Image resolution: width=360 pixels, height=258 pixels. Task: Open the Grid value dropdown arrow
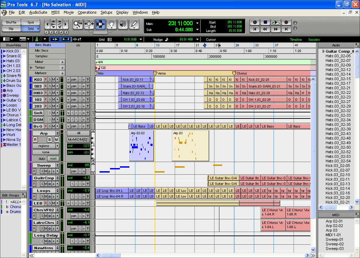click(x=141, y=39)
